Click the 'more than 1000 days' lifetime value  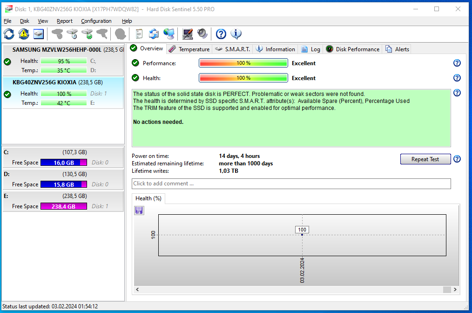click(246, 163)
